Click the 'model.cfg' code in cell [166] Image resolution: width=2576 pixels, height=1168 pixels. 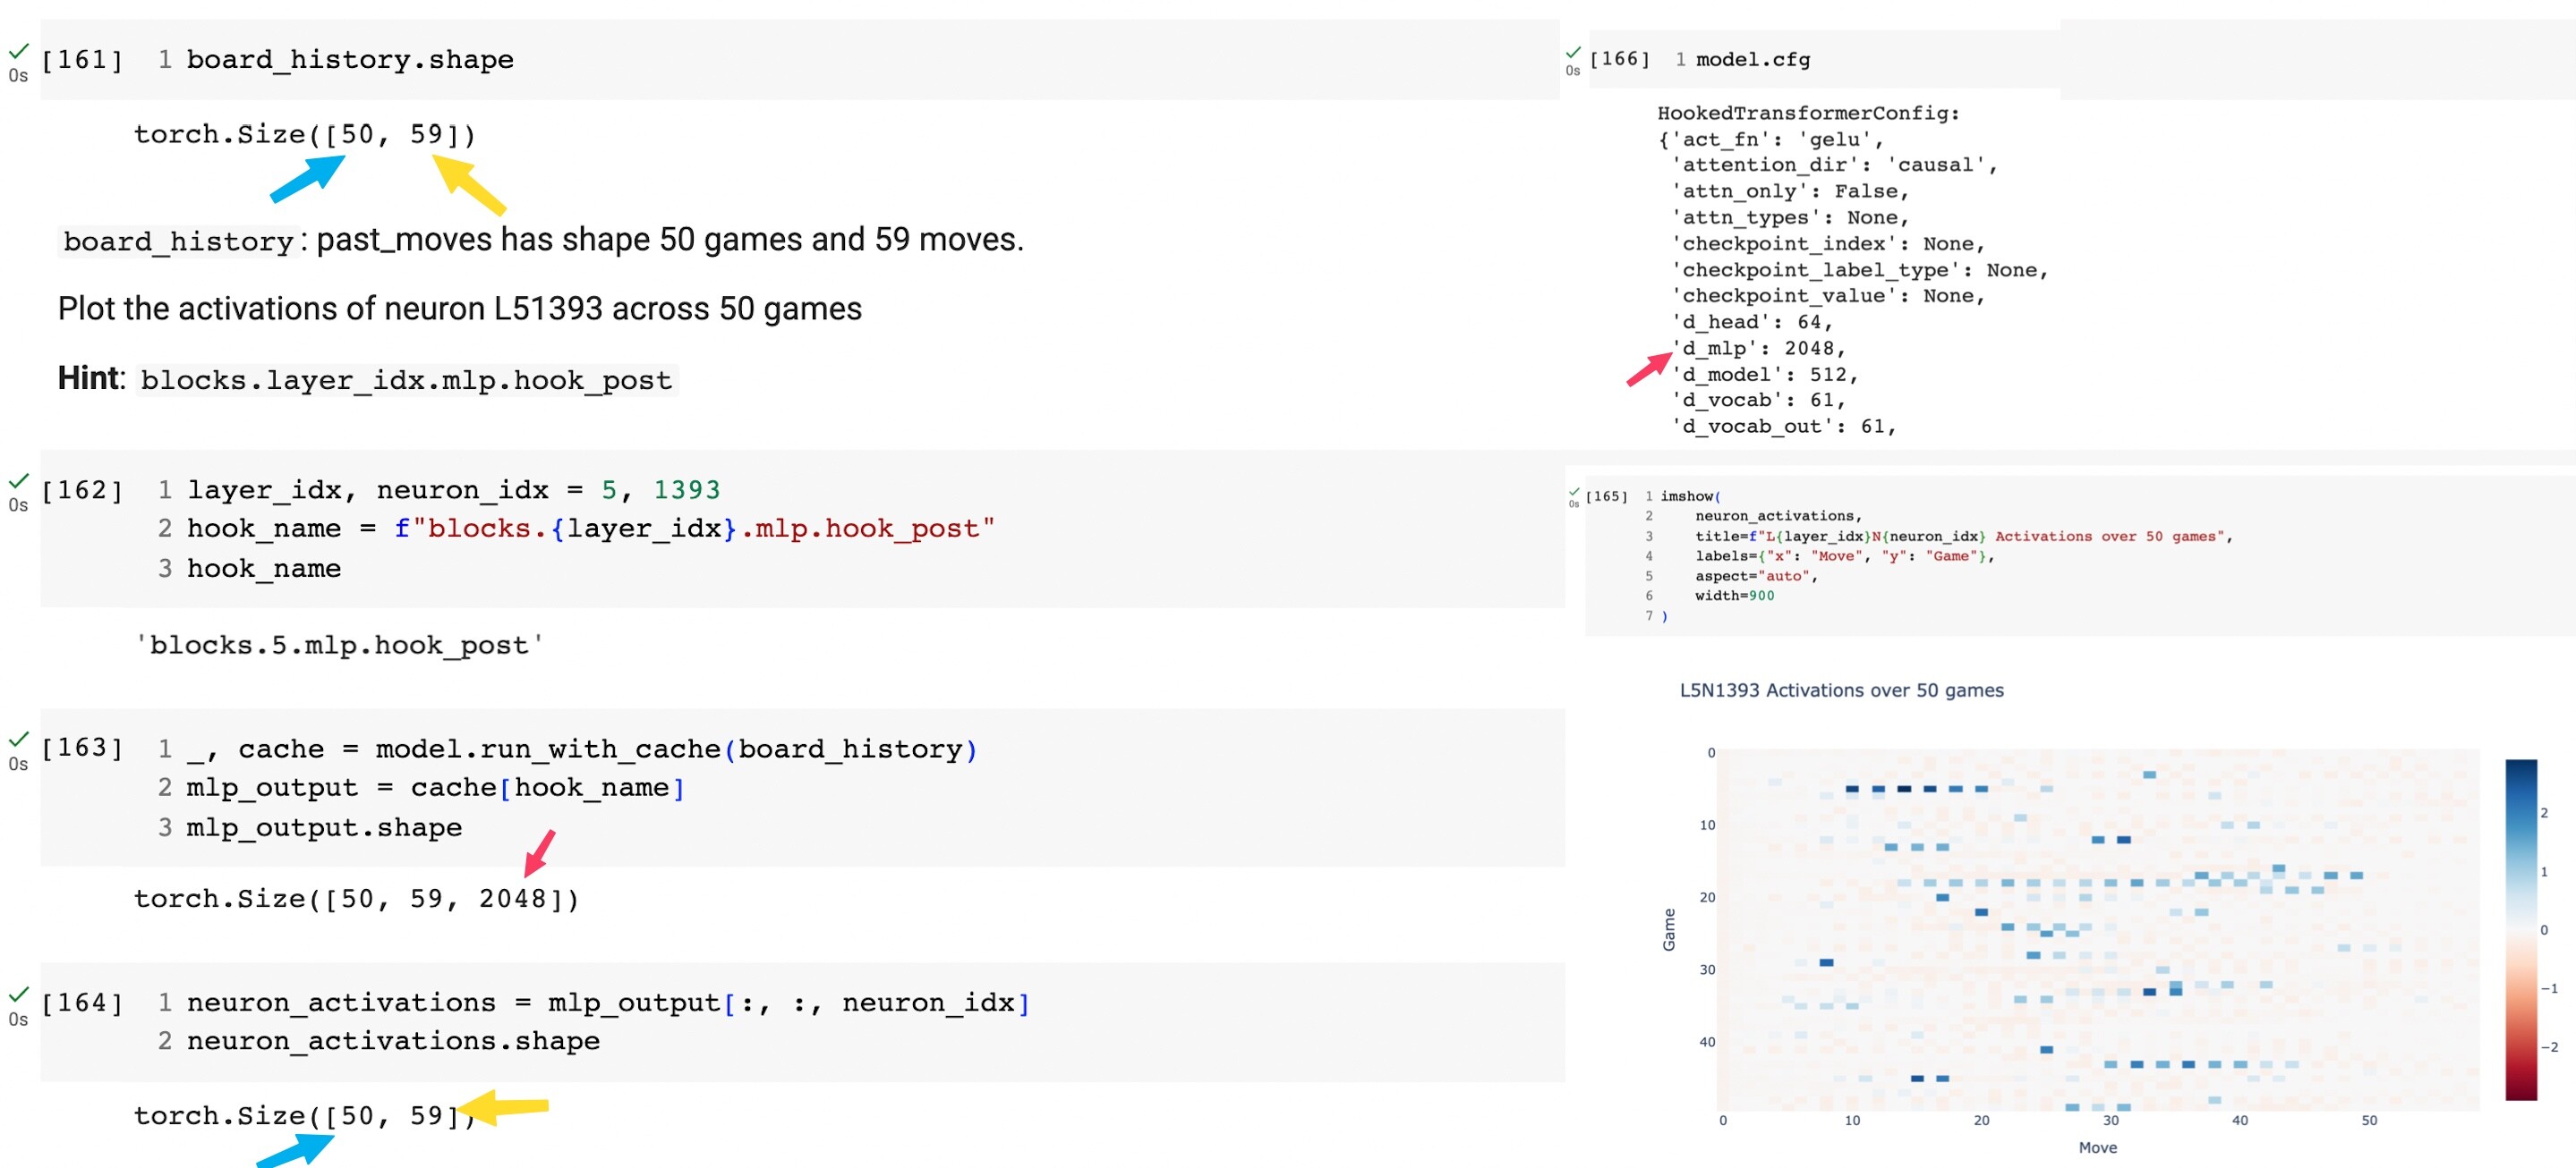coord(1753,60)
